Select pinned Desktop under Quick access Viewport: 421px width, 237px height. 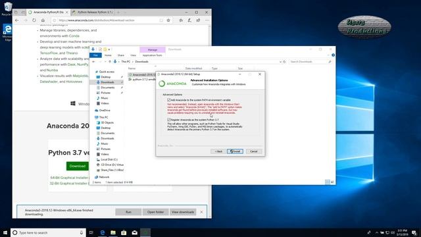[105, 77]
